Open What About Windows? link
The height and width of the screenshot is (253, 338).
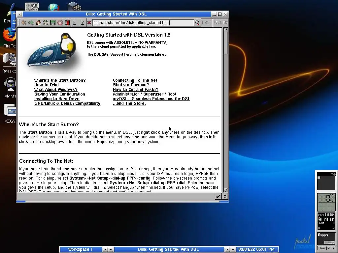[56, 90]
